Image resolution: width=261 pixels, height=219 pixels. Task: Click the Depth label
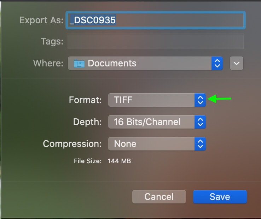[87, 122]
